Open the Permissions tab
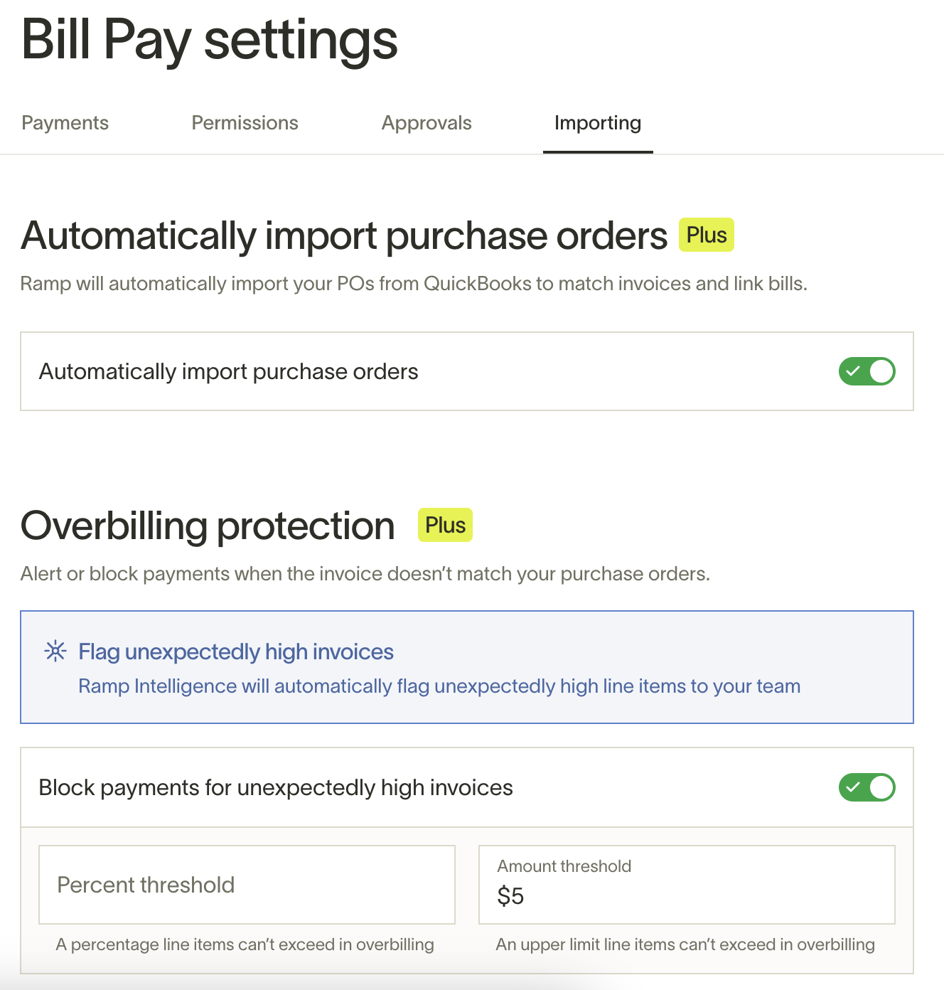 (245, 123)
